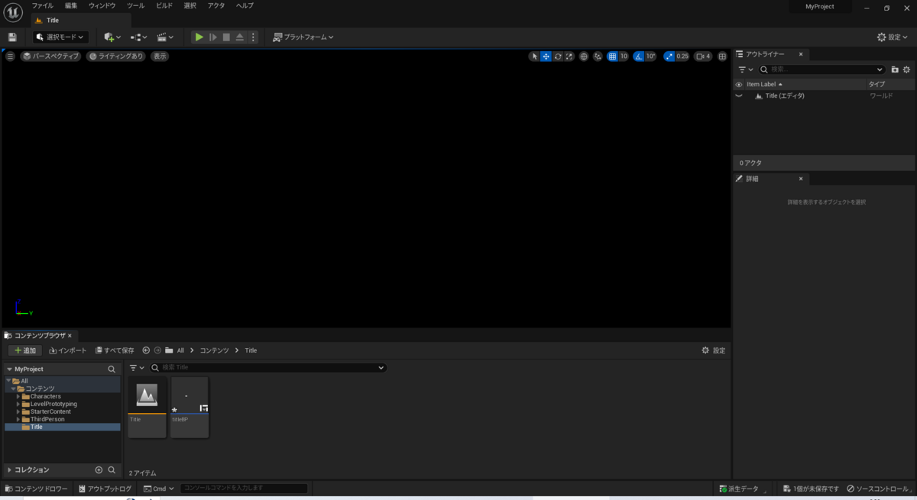Expand the StarterContent folder
Viewport: 917px width, 500px height.
pos(18,411)
